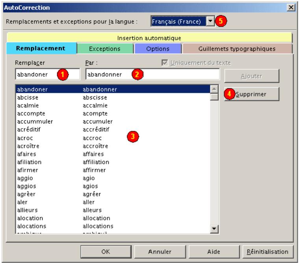Select the acréditif replacement row
This screenshot has height=263, width=299.
[113, 129]
